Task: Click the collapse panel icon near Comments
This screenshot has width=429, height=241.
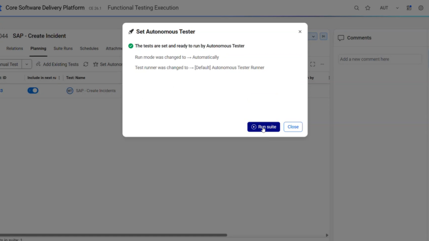Action: tap(324, 36)
